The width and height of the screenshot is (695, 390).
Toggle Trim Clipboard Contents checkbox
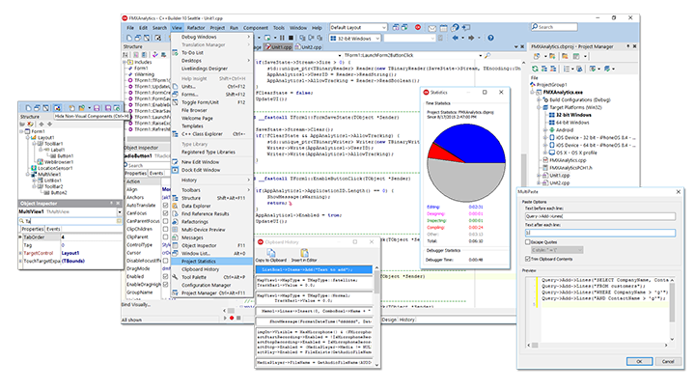click(527, 260)
